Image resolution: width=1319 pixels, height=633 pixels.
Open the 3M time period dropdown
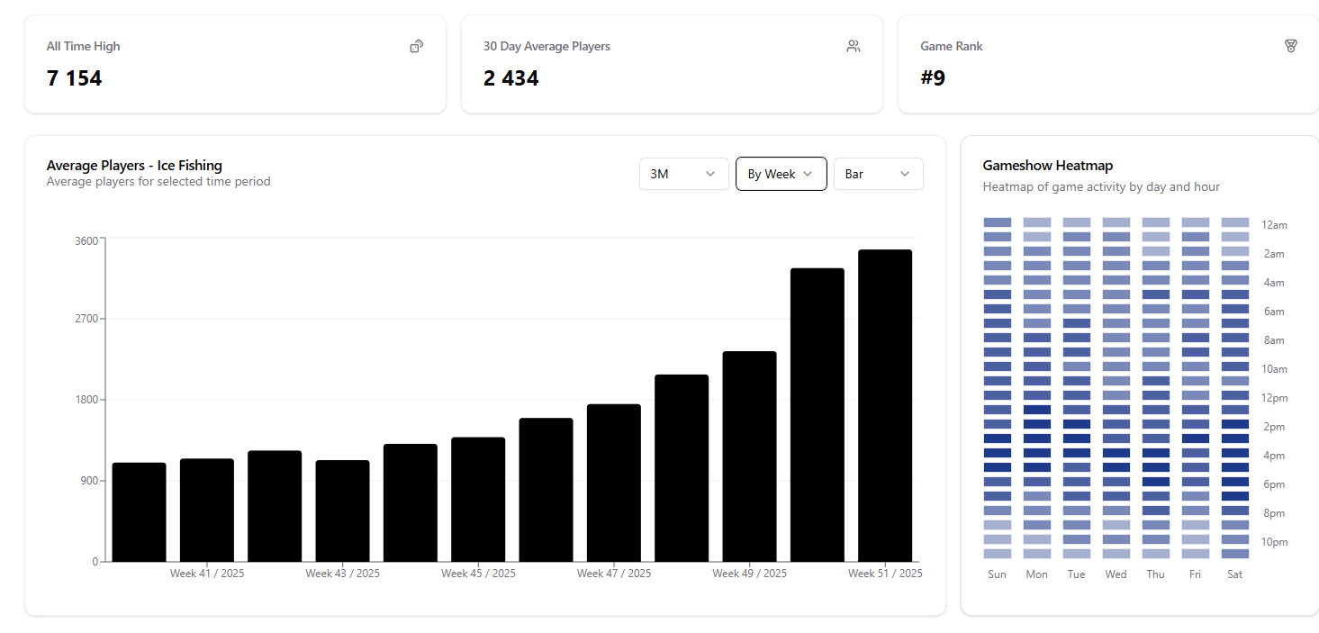click(x=683, y=174)
